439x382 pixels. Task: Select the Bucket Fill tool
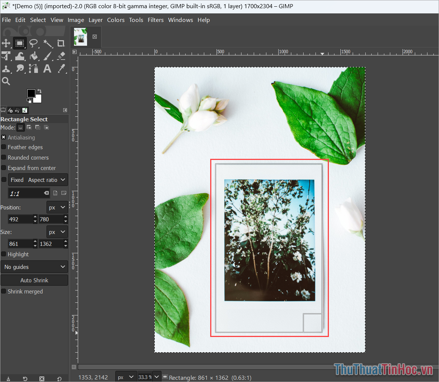point(33,56)
